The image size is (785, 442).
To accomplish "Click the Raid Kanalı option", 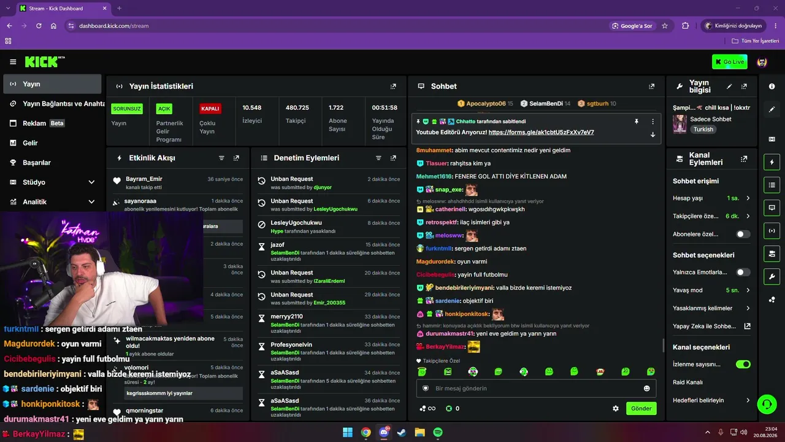I will pyautogui.click(x=687, y=382).
